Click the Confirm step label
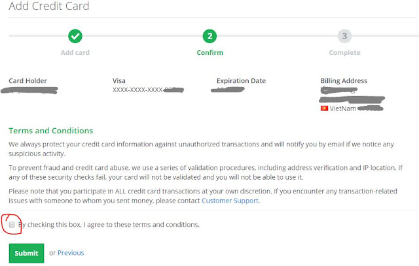Viewport: 419px width, 266px height. (209, 52)
